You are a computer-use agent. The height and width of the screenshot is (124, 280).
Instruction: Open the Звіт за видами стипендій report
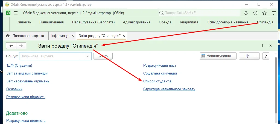27,73
